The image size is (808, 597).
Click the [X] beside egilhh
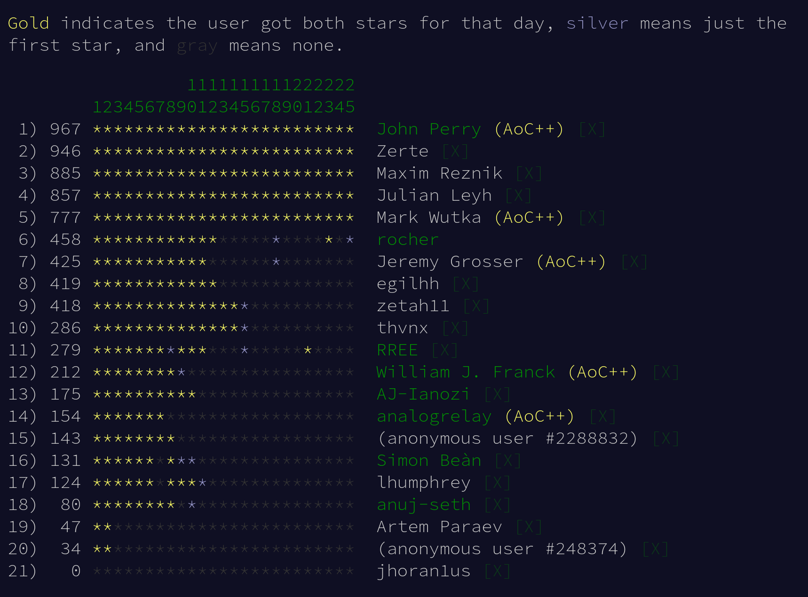(x=466, y=284)
